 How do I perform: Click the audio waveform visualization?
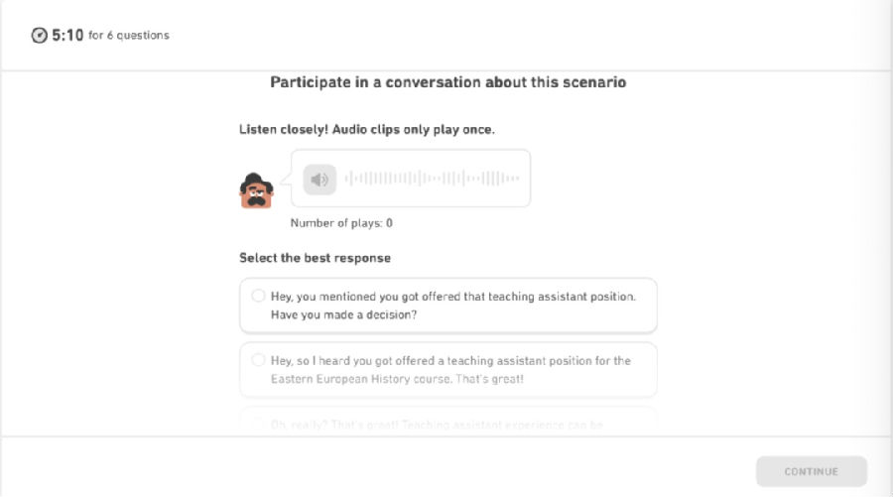(x=433, y=179)
